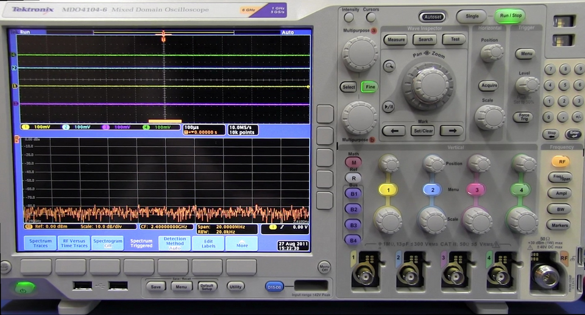Push the keypad Bksp key
585x315 pixels.
click(x=551, y=134)
